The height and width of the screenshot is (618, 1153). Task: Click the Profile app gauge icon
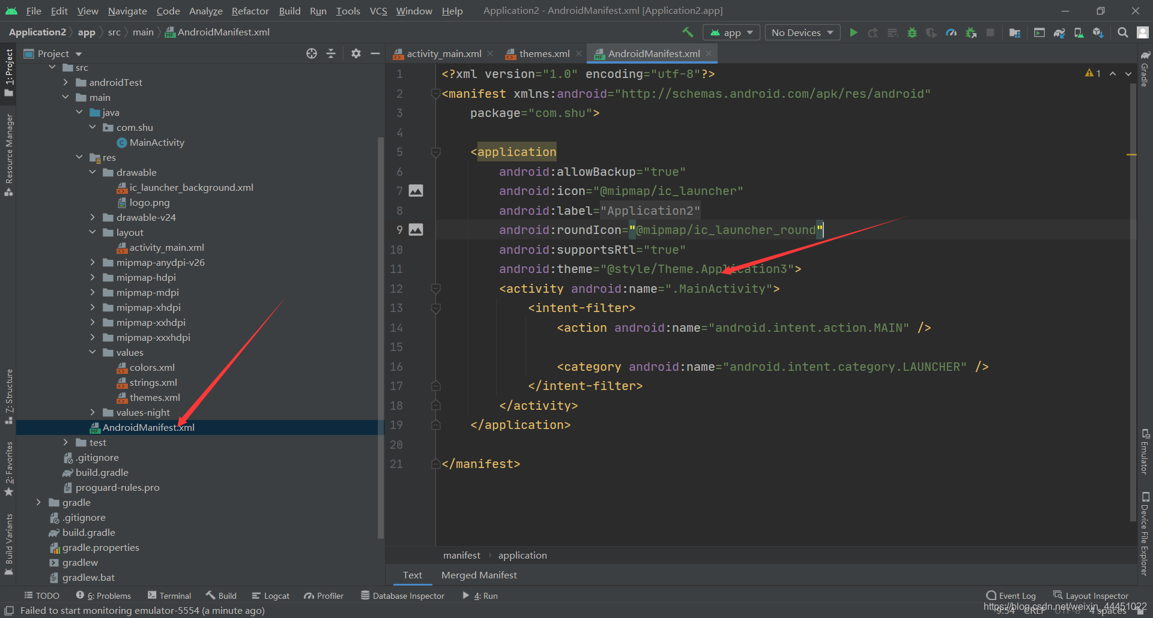coord(951,32)
